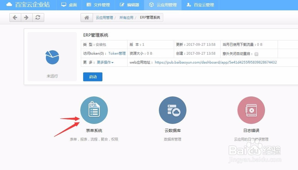Click the ERP管理系统 title heading
Screen dimensions: 298x170
click(x=96, y=35)
